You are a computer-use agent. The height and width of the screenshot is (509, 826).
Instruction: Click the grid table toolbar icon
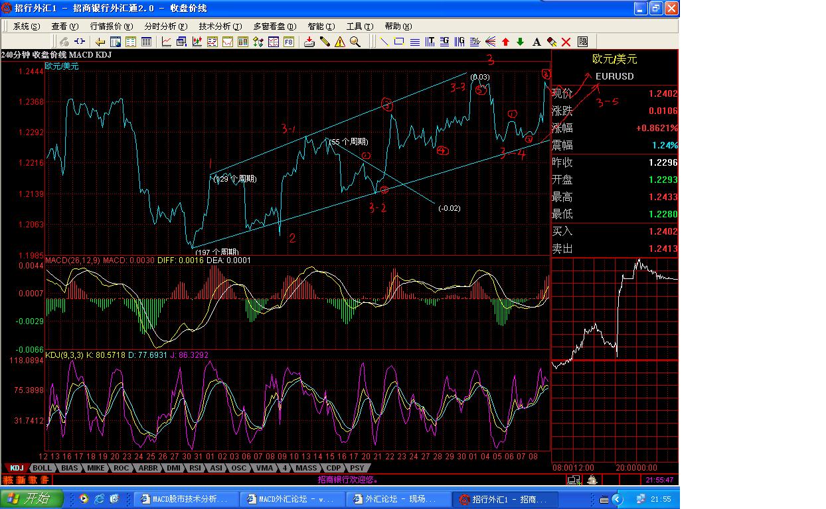tap(146, 42)
